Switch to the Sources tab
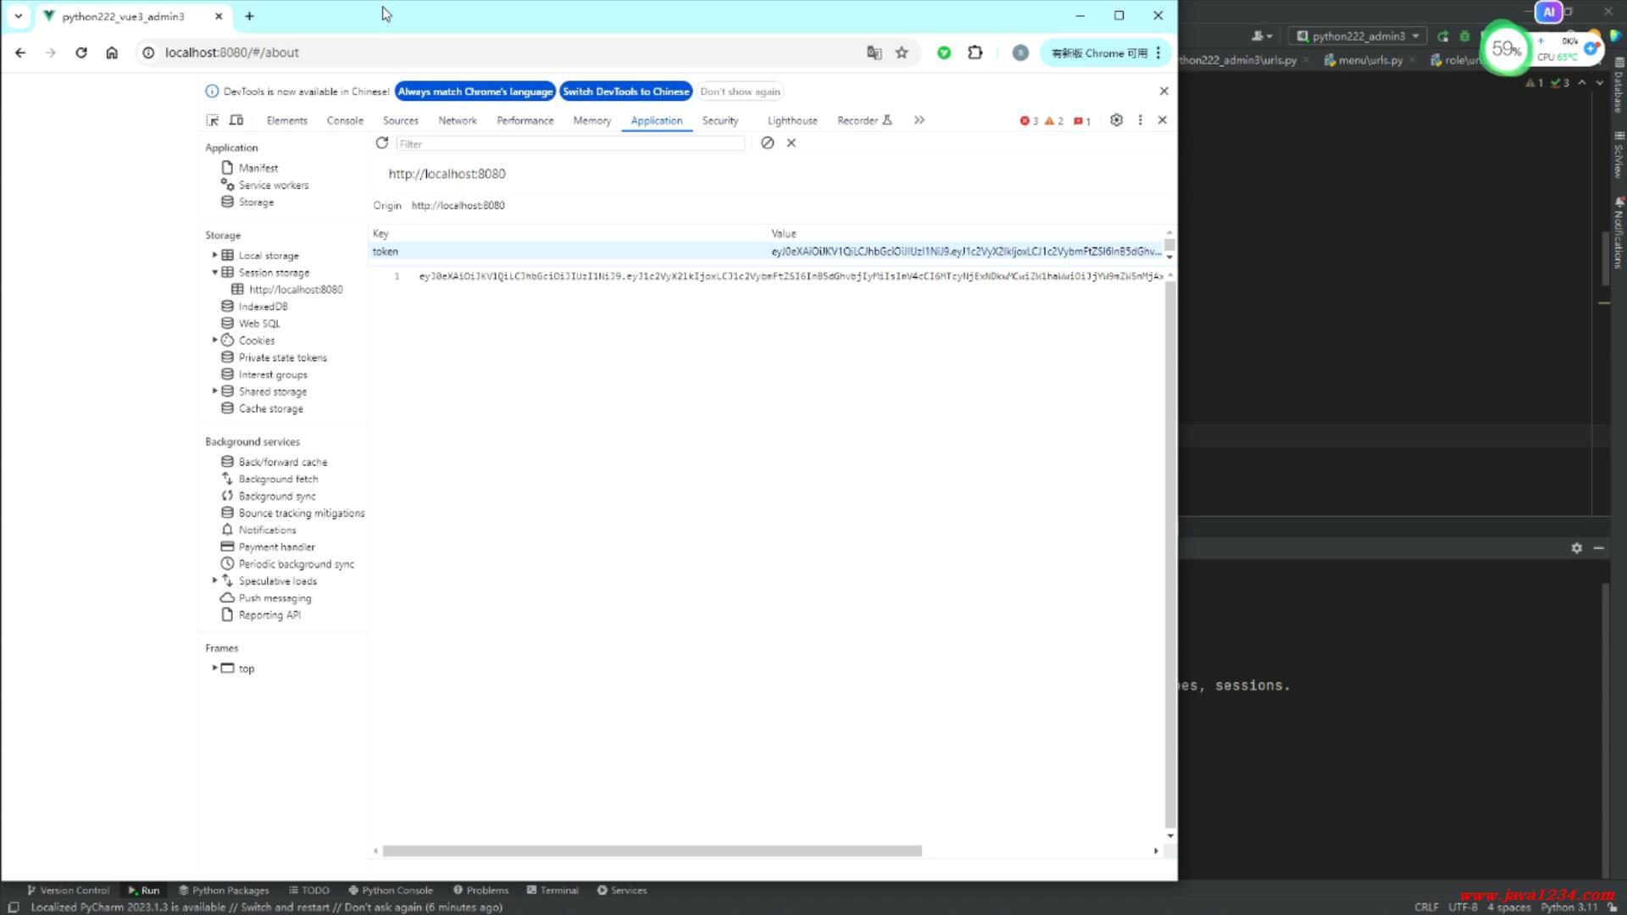The image size is (1627, 915). click(x=401, y=120)
